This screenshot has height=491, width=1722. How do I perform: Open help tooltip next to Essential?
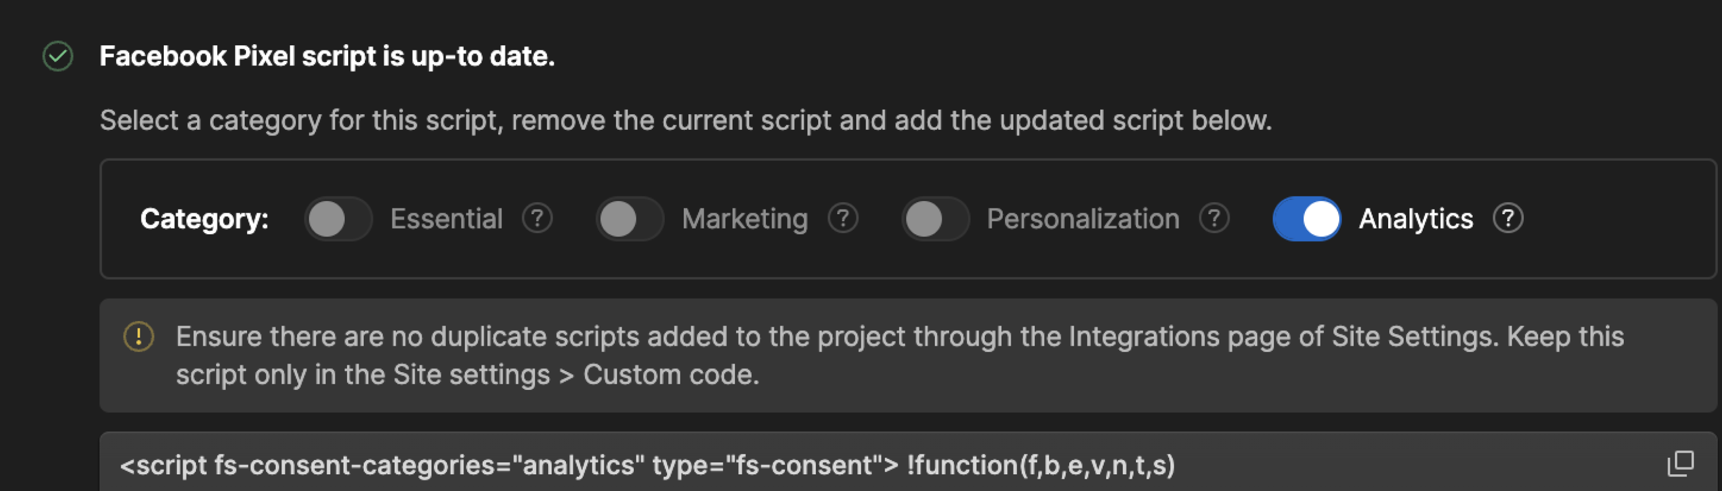pos(537,218)
